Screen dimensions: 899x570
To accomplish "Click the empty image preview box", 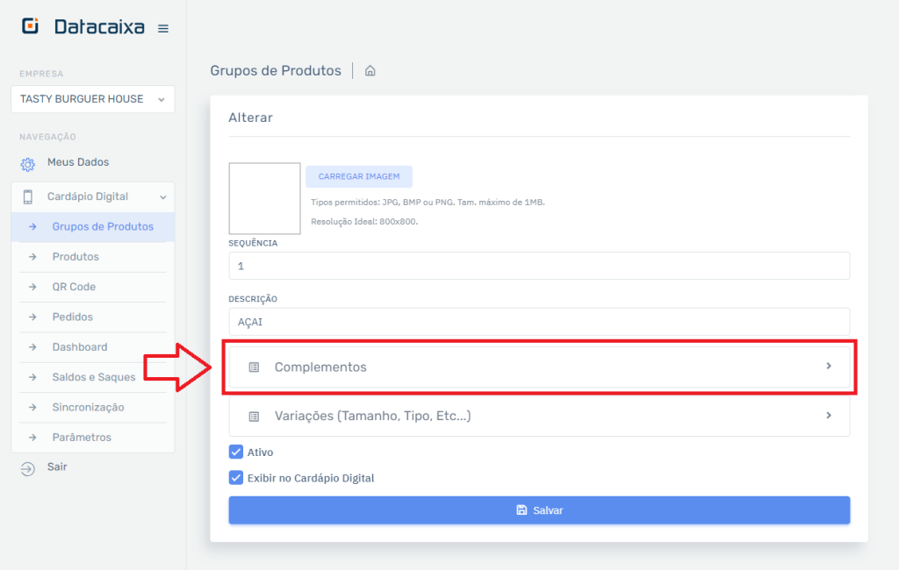I will [x=264, y=198].
